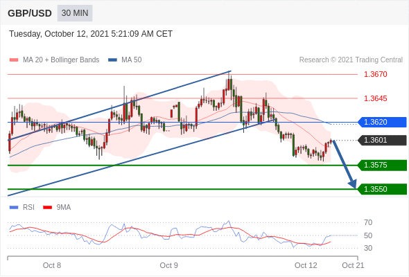This screenshot has width=409, height=277.
Task: Click the 1.3670 resistance label
Action: (375, 75)
